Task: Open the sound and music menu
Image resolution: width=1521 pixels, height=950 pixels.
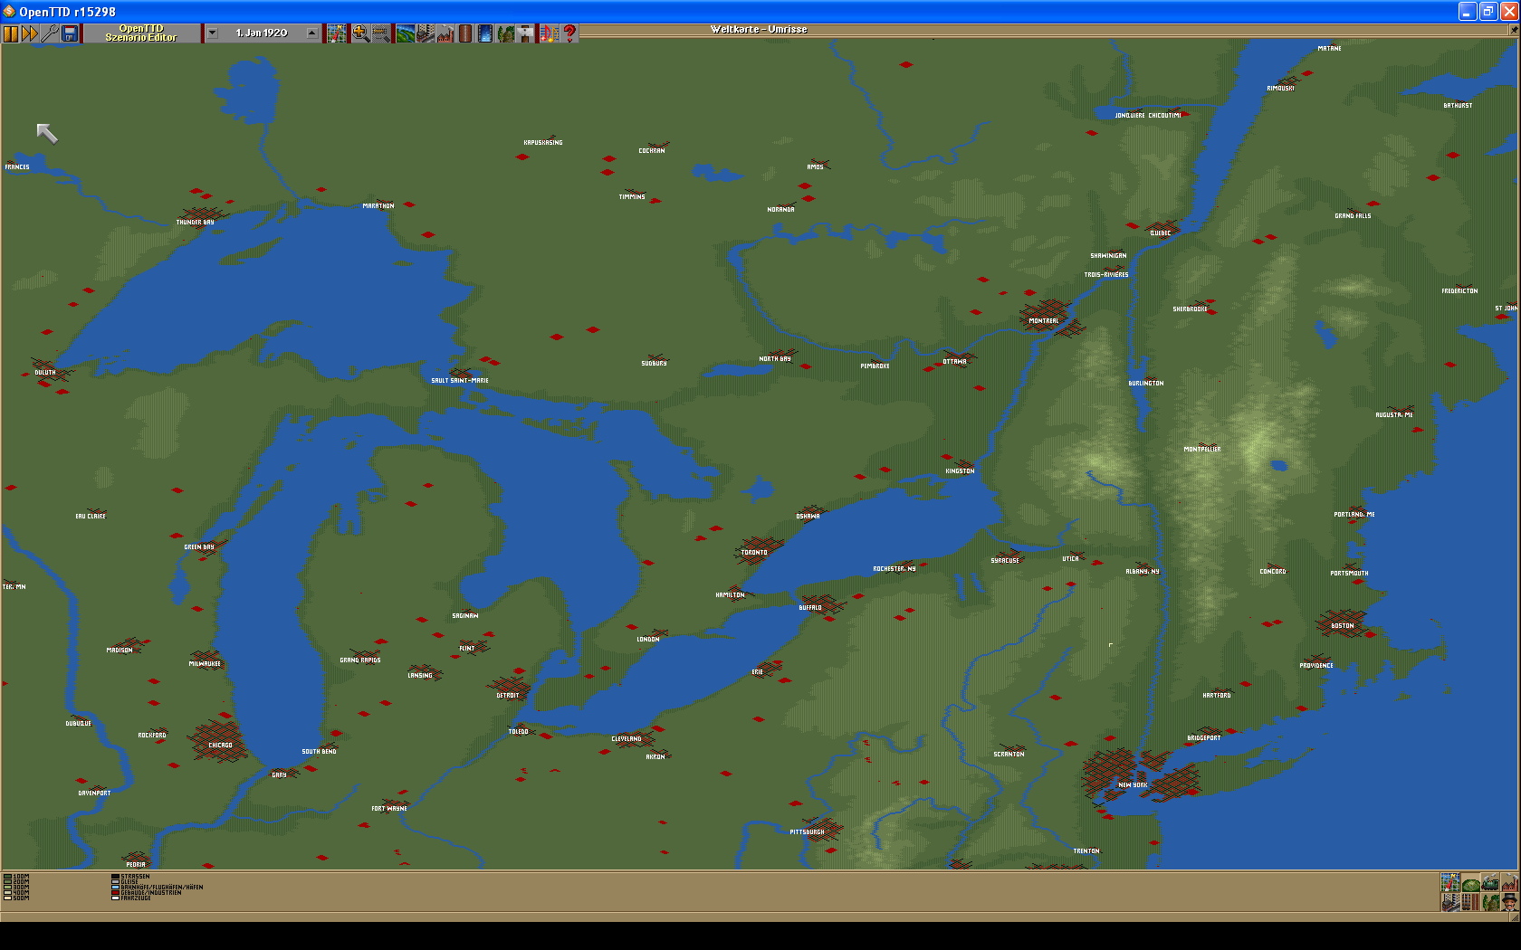Action: coord(549,33)
